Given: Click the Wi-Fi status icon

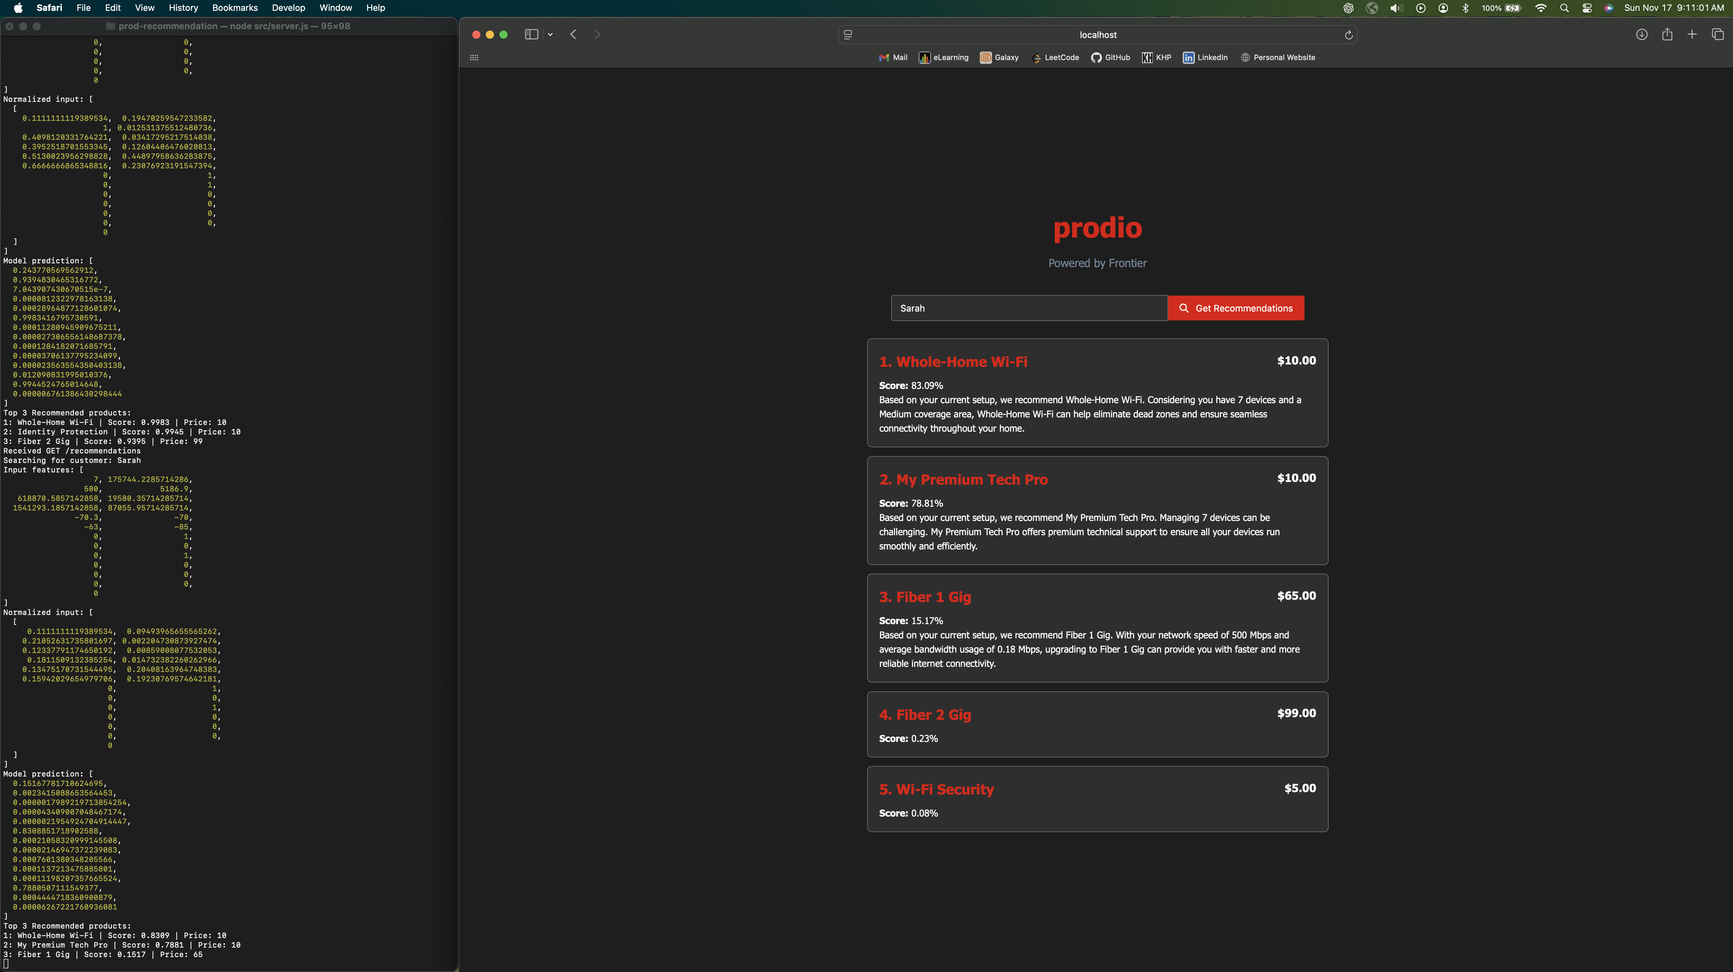Looking at the screenshot, I should [x=1541, y=8].
